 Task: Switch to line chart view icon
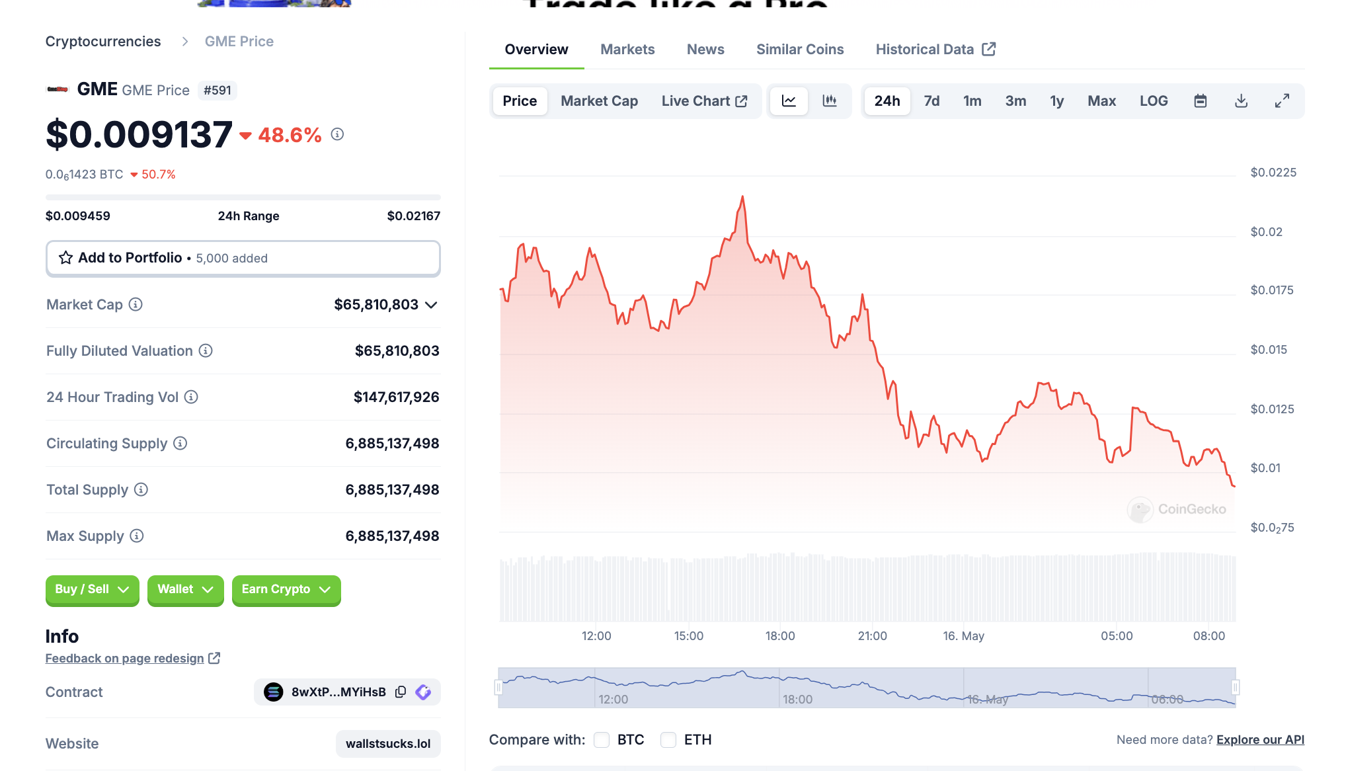tap(789, 101)
